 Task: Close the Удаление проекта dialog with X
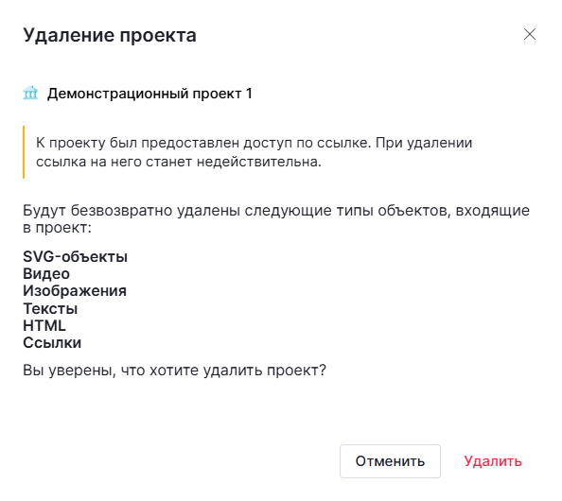pyautogui.click(x=530, y=34)
